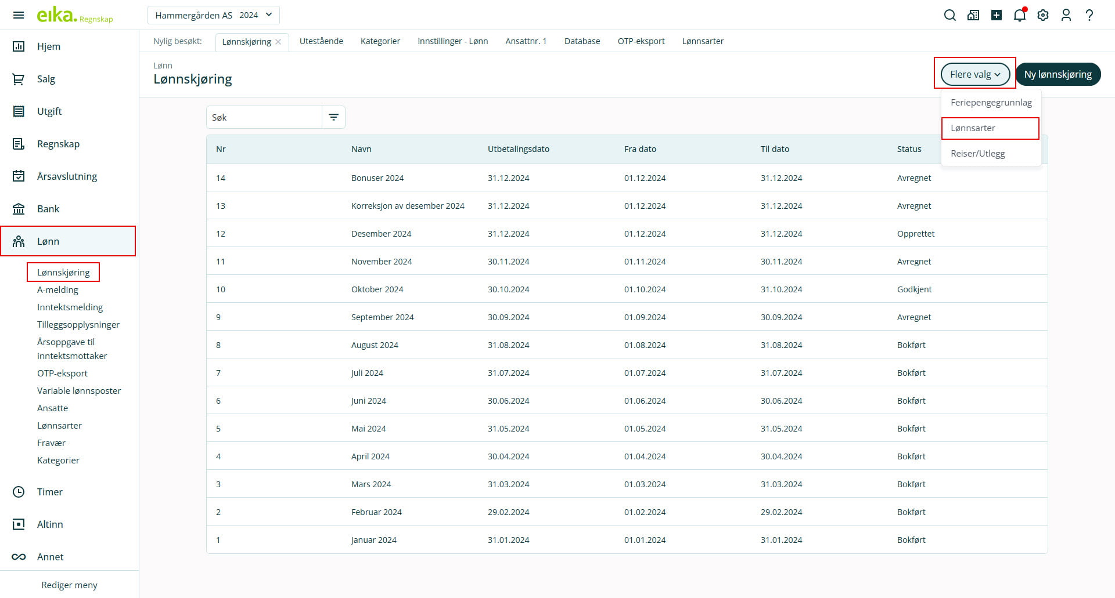
Task: Click the Regnskap ledger icon
Action: pyautogui.click(x=19, y=144)
